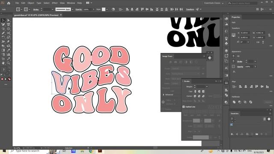Image resolution: width=274 pixels, height=154 pixels.
Task: Expand the Advanced section in Image Trace
Action: point(164,95)
